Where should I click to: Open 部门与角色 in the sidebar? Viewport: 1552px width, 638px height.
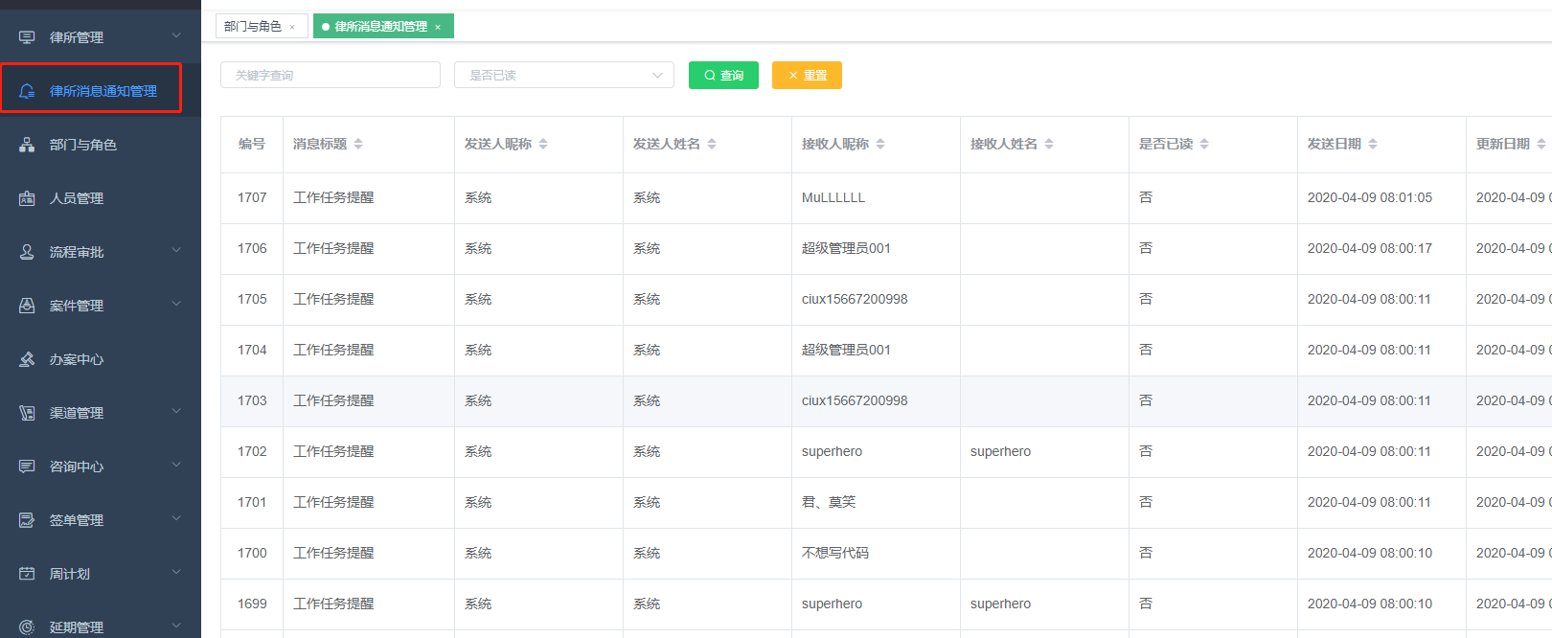click(101, 145)
